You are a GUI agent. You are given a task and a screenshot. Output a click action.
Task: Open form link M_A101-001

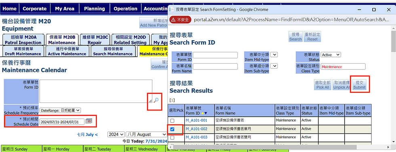(x=196, y=121)
